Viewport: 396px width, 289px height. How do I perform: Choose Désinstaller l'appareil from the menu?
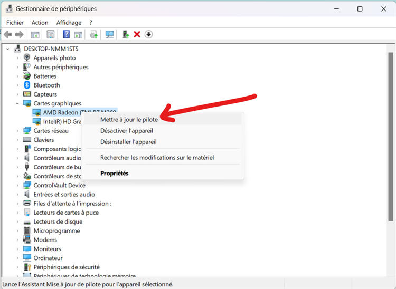click(128, 142)
